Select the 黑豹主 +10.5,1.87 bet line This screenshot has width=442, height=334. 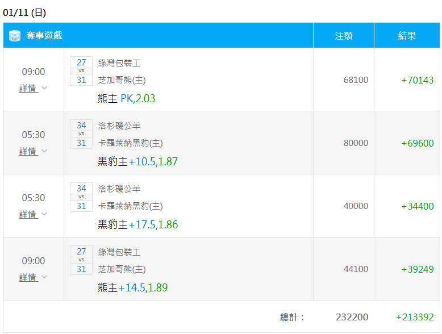pos(137,162)
